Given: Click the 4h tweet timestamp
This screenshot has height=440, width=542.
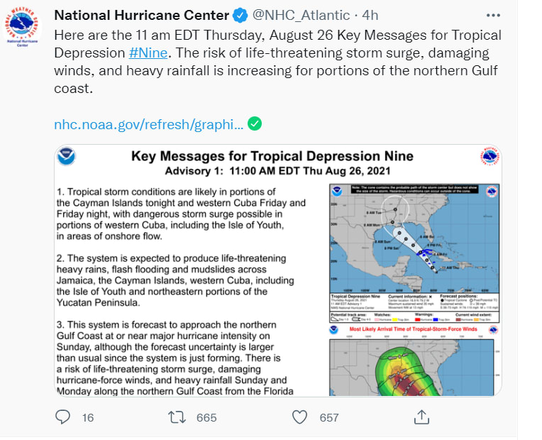Looking at the screenshot, I should coord(370,16).
